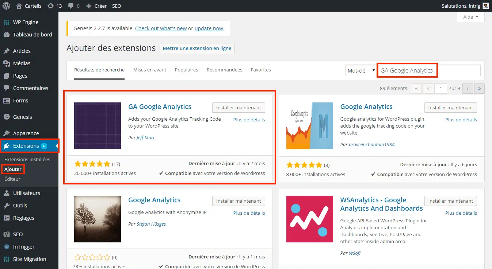Switch to the Recommandées tab
492x269 pixels.
tap(224, 70)
